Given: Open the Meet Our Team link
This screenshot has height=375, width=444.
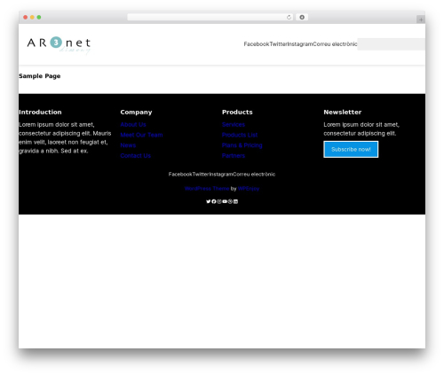Looking at the screenshot, I should pos(141,135).
